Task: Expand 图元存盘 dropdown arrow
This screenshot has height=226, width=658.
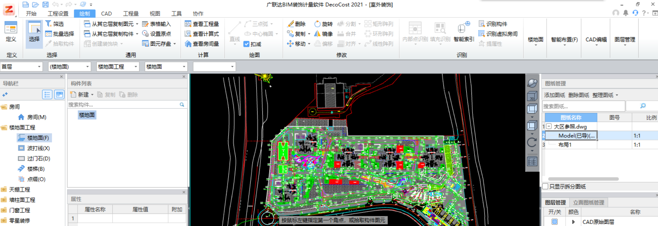Action: pyautogui.click(x=175, y=44)
